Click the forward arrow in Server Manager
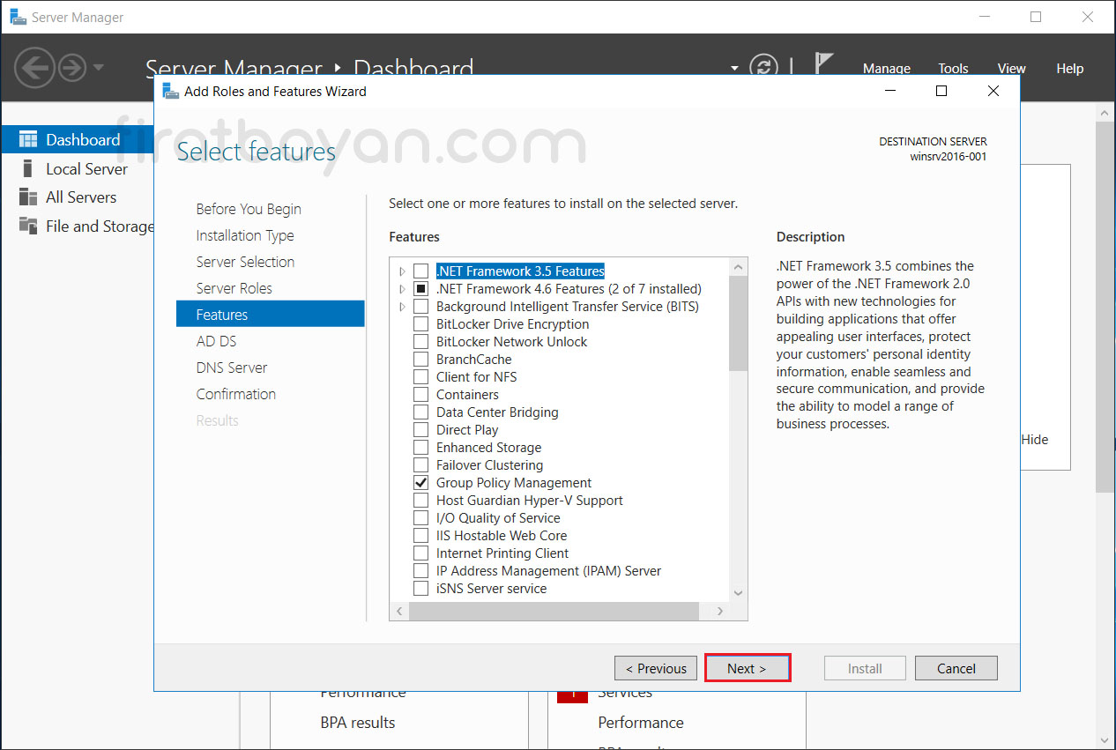Image resolution: width=1116 pixels, height=750 pixels. (x=72, y=67)
